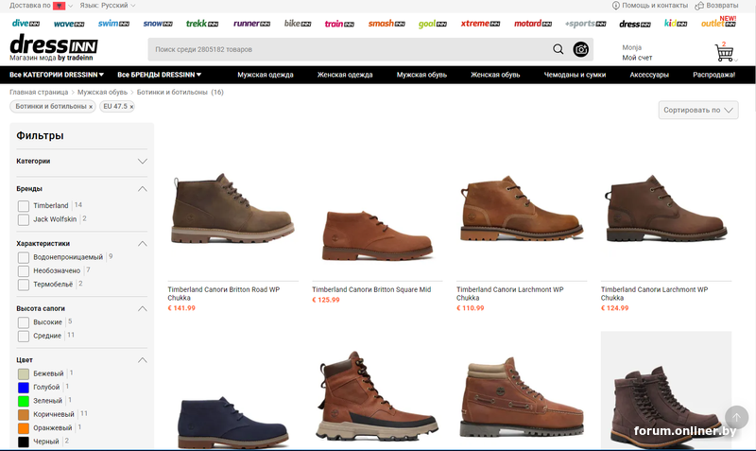
Task: Enable the Необозначено filter checkbox
Action: [23, 271]
